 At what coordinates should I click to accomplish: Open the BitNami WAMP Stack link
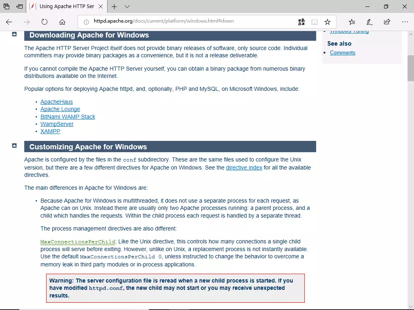tap(68, 117)
